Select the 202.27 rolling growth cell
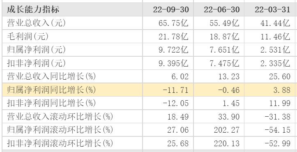The width and height of the screenshot is (297, 152). (x=227, y=130)
